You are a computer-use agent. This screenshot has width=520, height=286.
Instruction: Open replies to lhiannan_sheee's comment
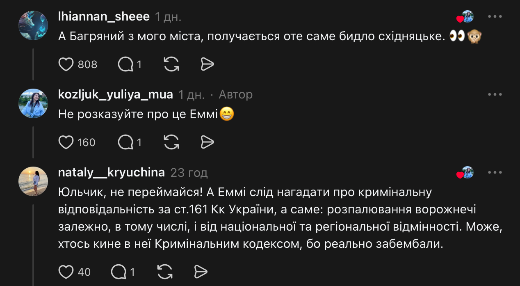(x=125, y=64)
